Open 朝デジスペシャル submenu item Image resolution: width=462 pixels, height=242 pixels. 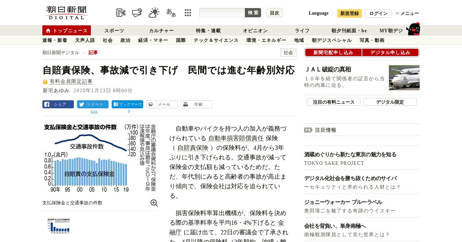(331, 40)
